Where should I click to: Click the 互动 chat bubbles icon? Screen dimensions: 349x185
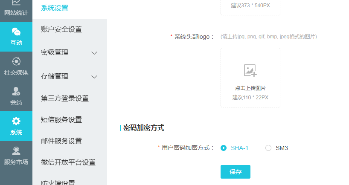pyautogui.click(x=16, y=32)
